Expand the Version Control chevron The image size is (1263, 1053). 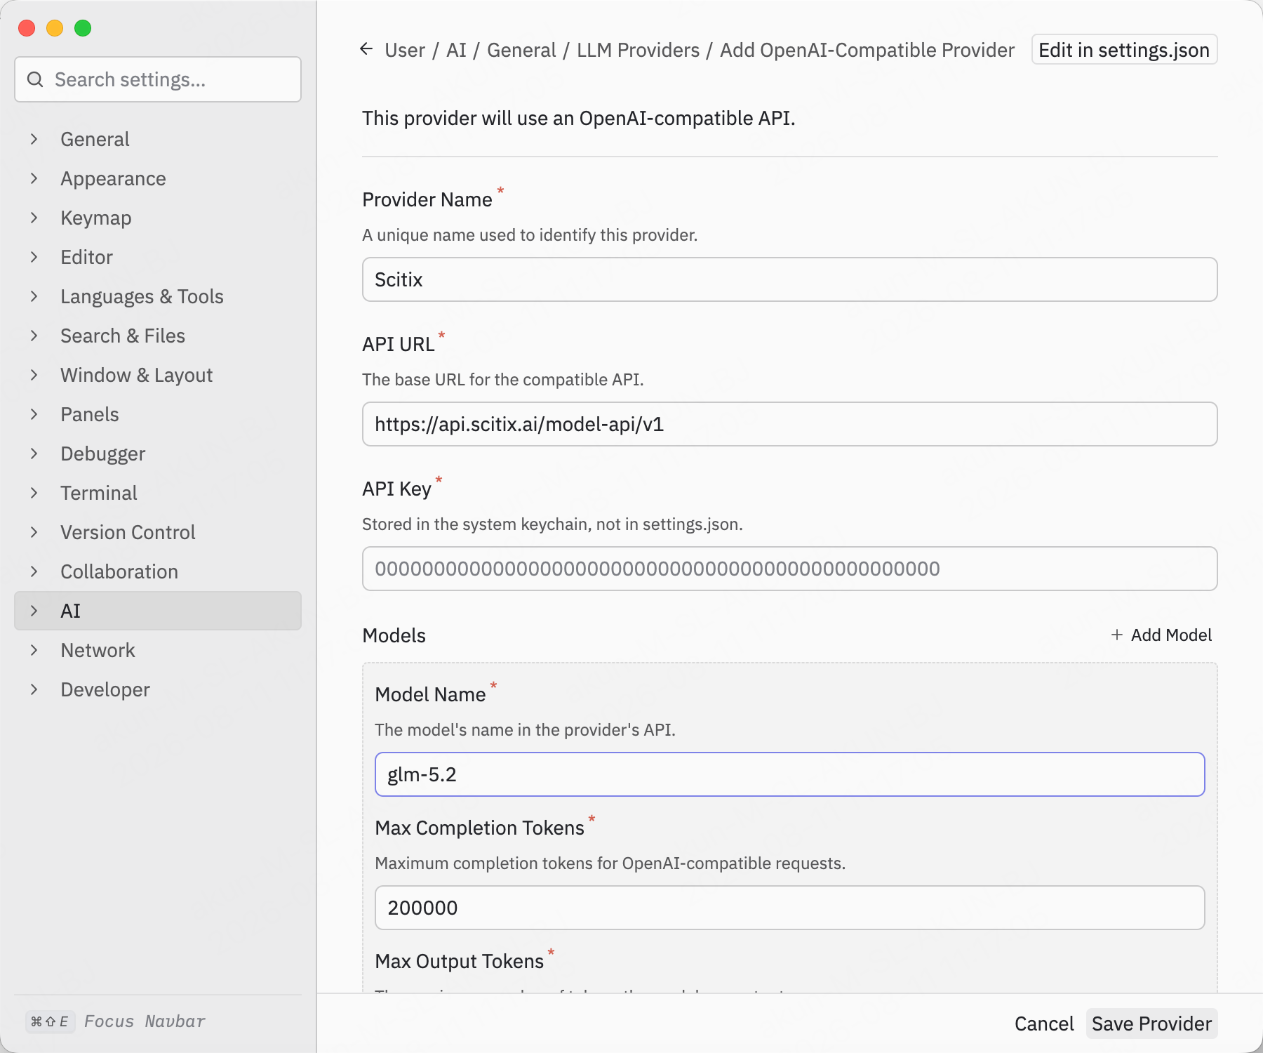tap(34, 532)
